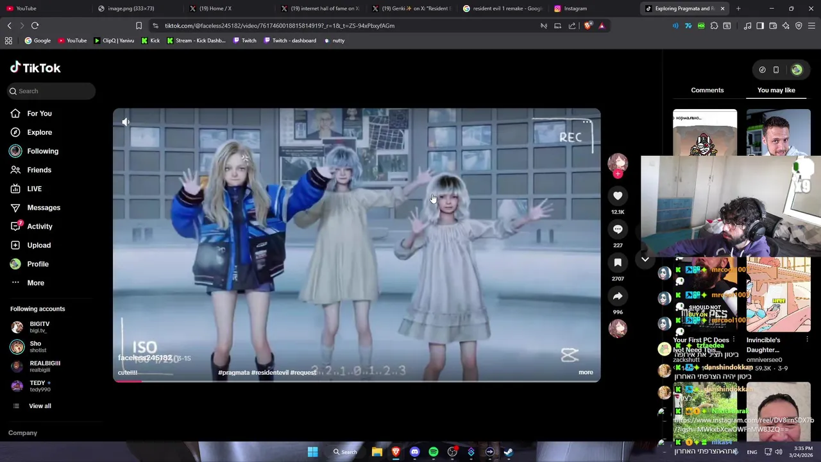This screenshot has height=462, width=821.
Task: Open the Windows Start menu
Action: [312, 452]
